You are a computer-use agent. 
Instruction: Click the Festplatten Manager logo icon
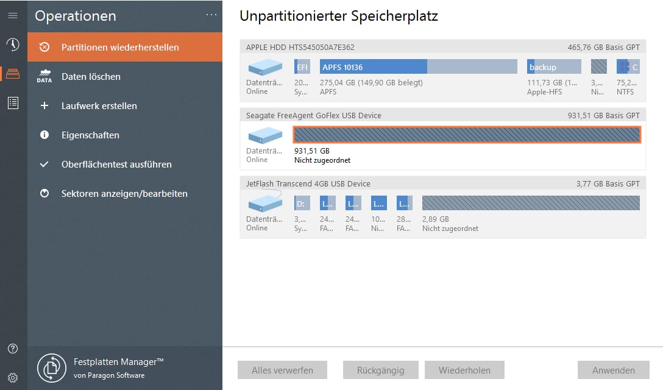52,368
